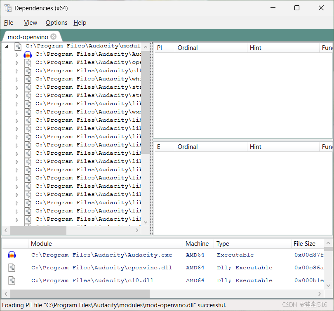This screenshot has width=334, height=311.
Task: Click the root module DLL icon in tree
Action: pyautogui.click(x=18, y=46)
